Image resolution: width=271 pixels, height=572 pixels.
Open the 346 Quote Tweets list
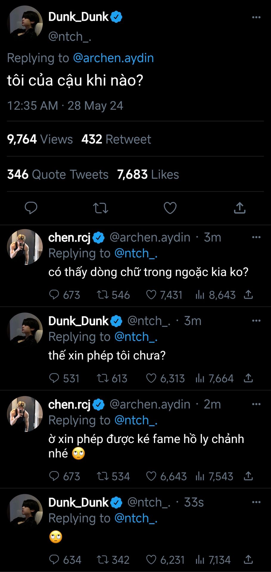[x=58, y=175]
